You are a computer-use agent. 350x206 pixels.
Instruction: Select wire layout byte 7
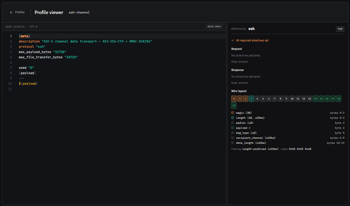tap(275, 99)
